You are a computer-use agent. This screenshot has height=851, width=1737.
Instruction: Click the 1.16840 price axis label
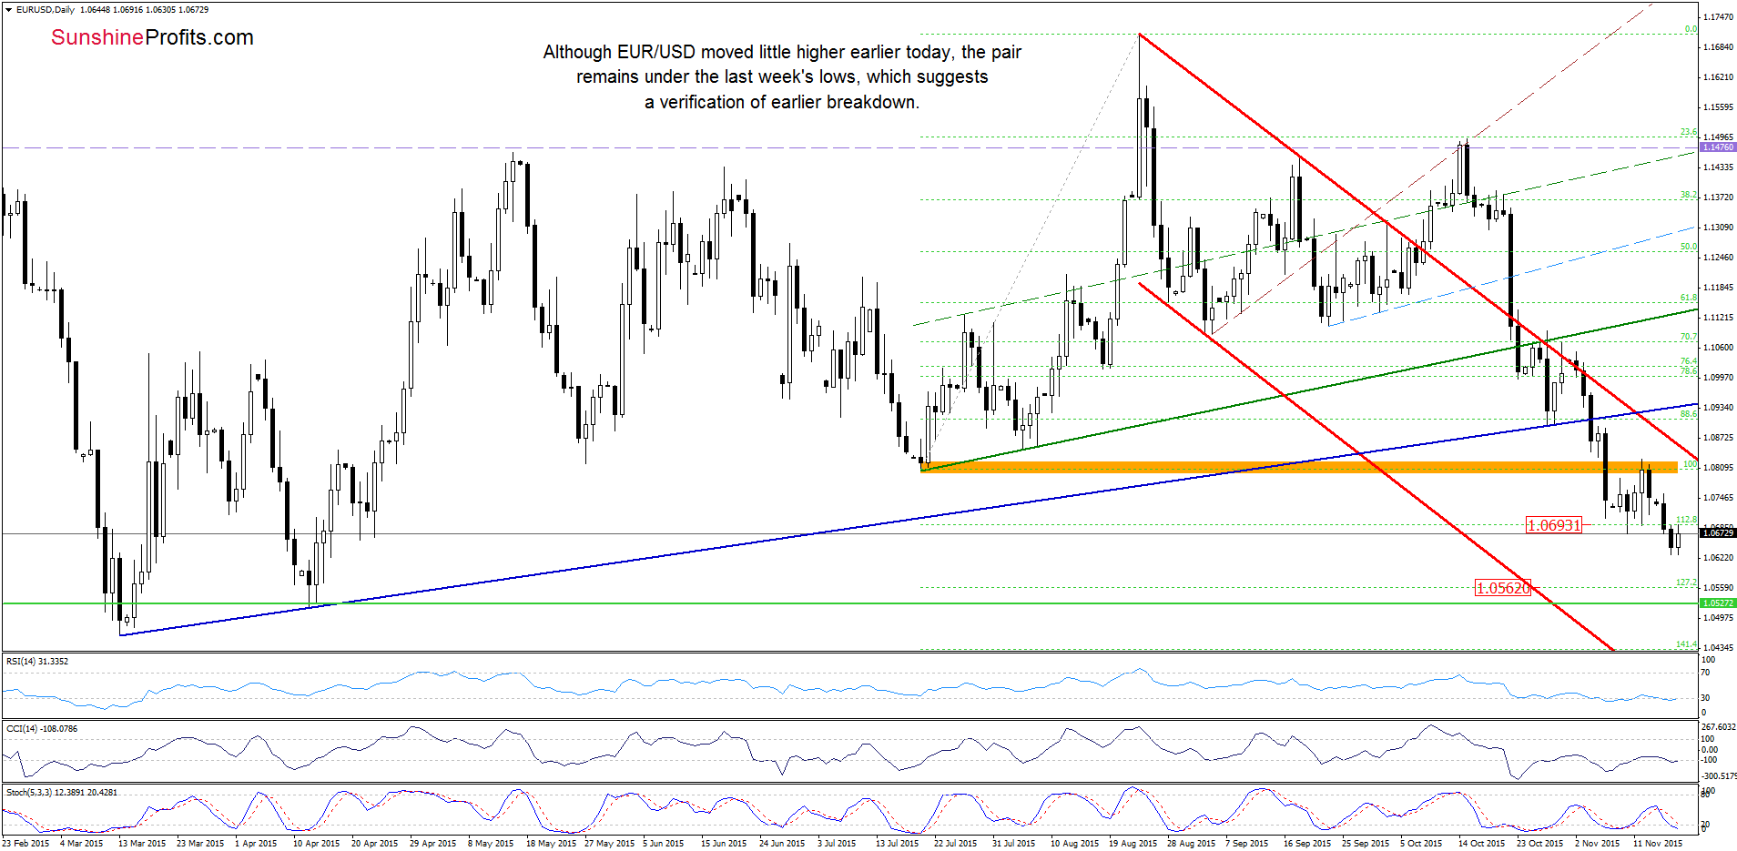click(x=1718, y=47)
